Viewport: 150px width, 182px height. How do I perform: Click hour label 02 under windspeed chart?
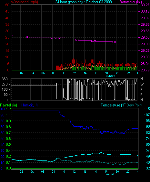tap(22, 73)
